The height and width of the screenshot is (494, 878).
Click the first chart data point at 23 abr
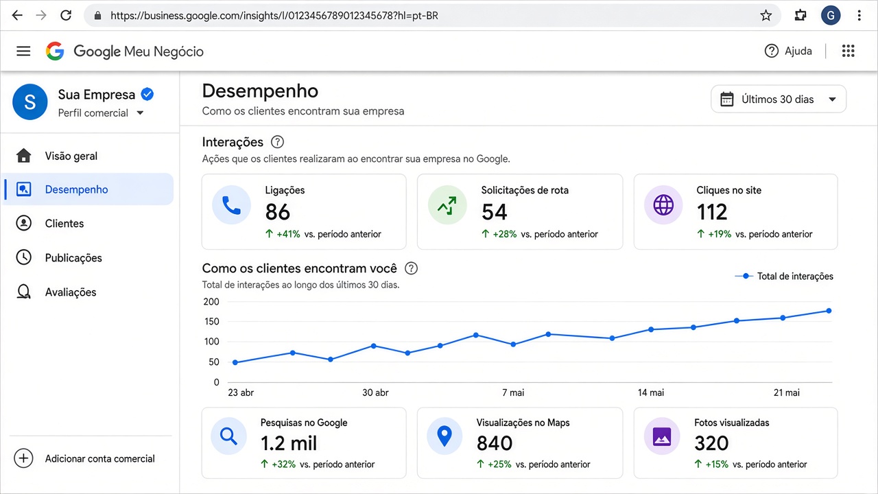point(235,362)
